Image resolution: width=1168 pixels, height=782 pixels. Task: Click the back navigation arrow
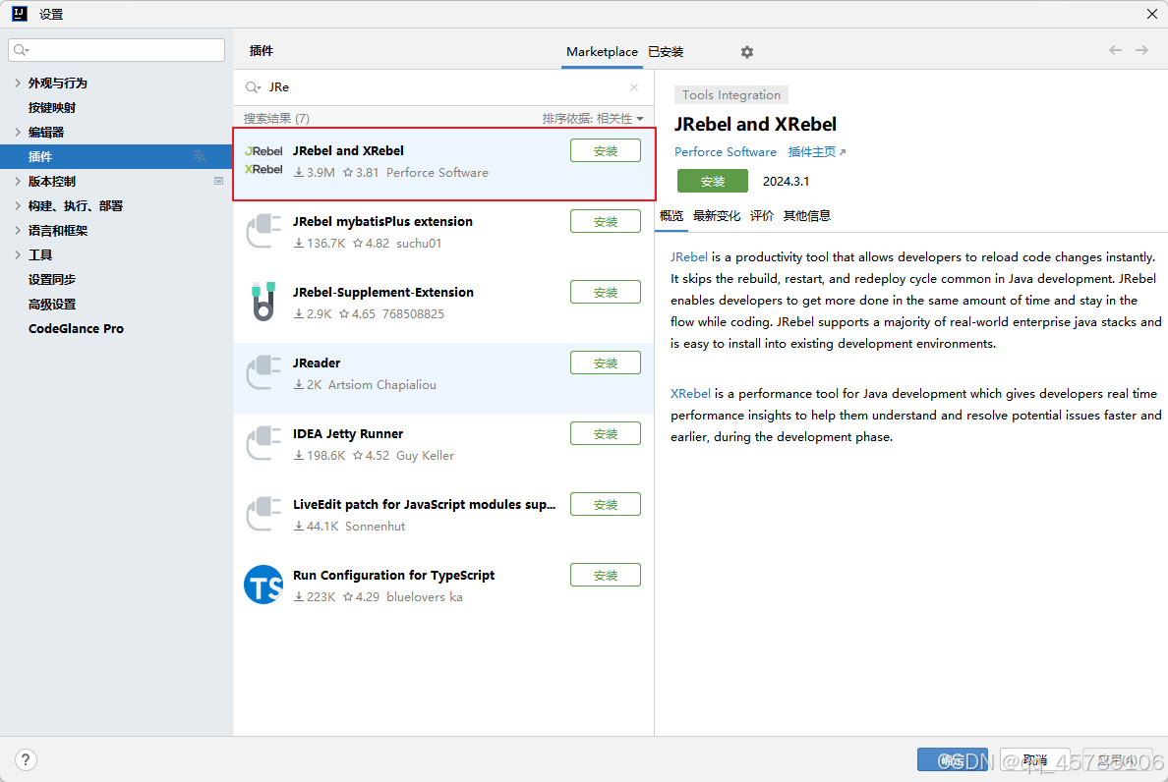(x=1115, y=50)
